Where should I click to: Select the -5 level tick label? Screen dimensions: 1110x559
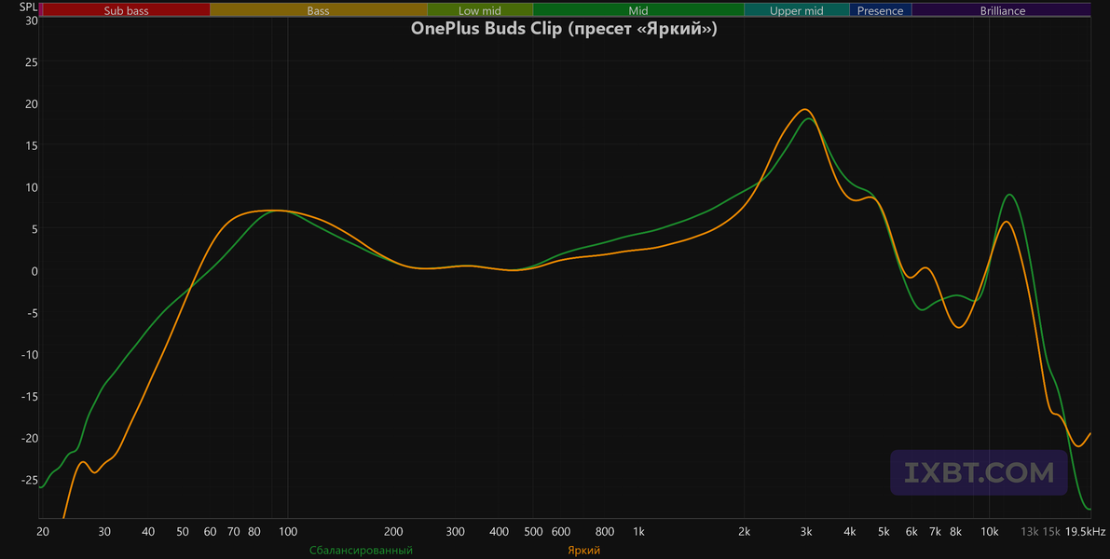(x=32, y=312)
